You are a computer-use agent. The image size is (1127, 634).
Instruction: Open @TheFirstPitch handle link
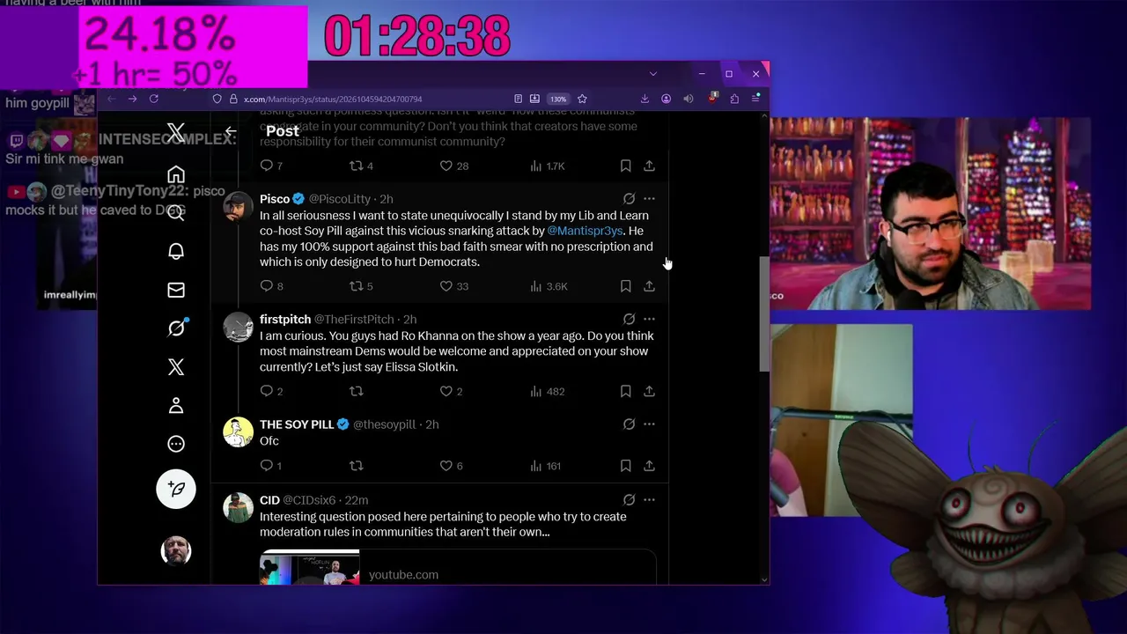(354, 319)
